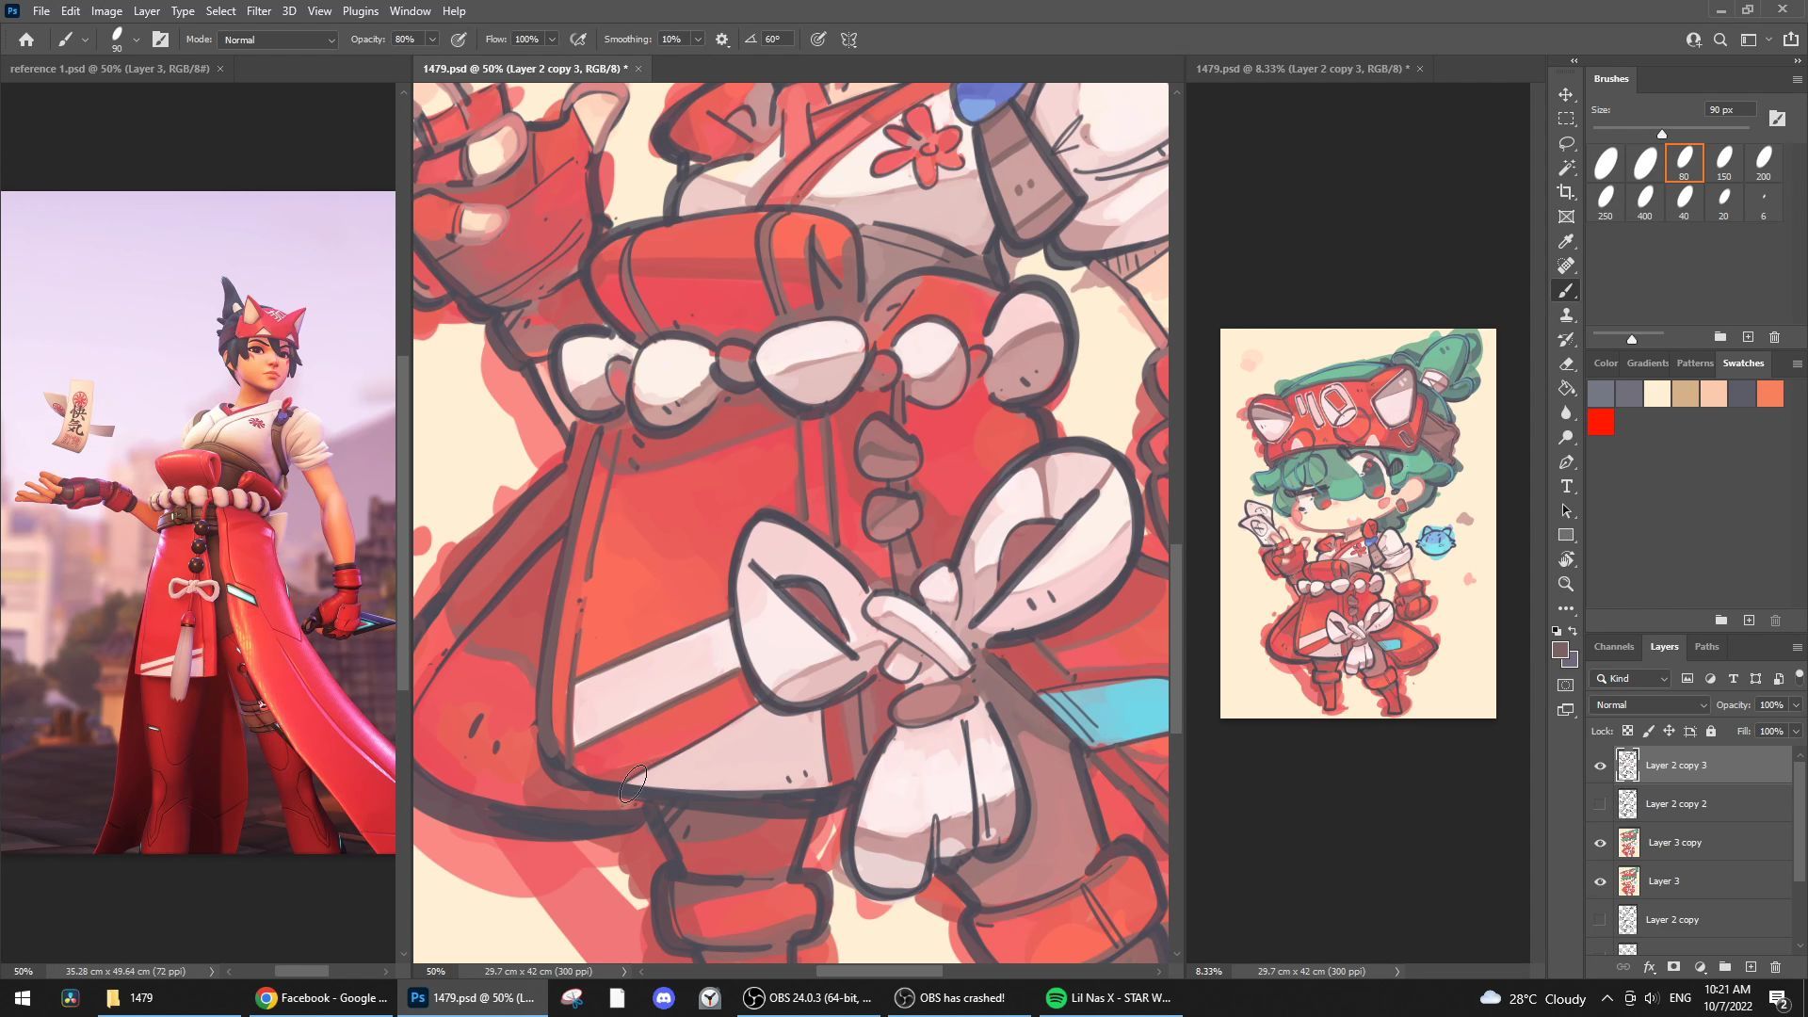
Task: Open the Brush Preset picker arrow
Action: pos(137,40)
